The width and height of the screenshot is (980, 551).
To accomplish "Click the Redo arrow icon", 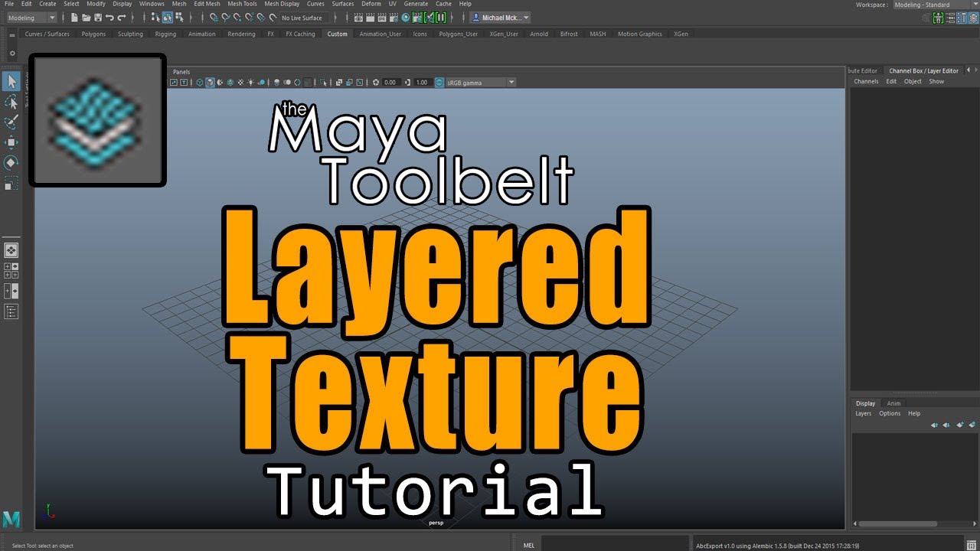I will 121,18.
